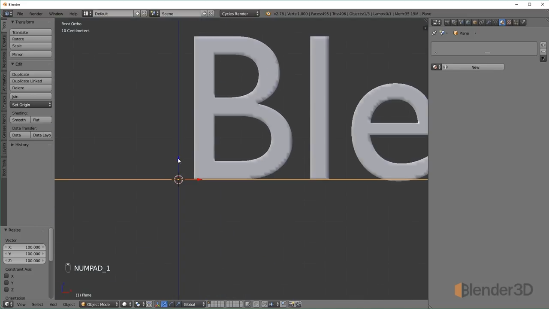The image size is (549, 309).
Task: Open the pivot point dropdown
Action: pyautogui.click(x=139, y=304)
